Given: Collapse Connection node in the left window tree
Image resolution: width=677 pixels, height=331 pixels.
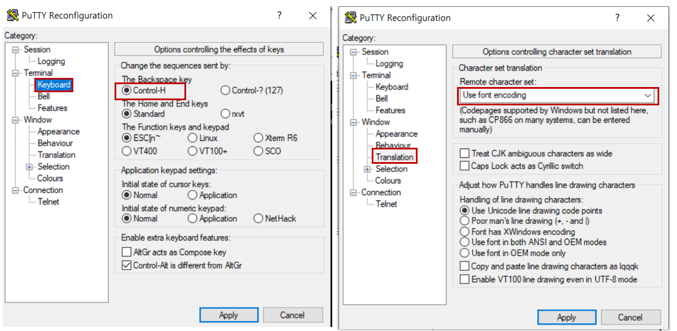Looking at the screenshot, I should [x=16, y=190].
